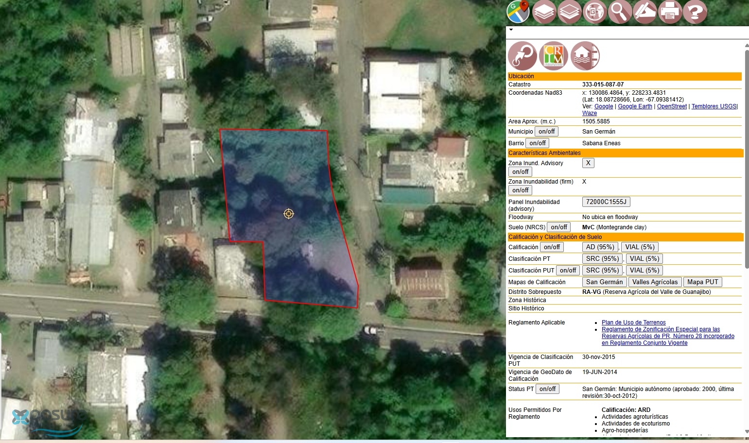
Task: Click the Mapa PUT button
Action: [702, 282]
